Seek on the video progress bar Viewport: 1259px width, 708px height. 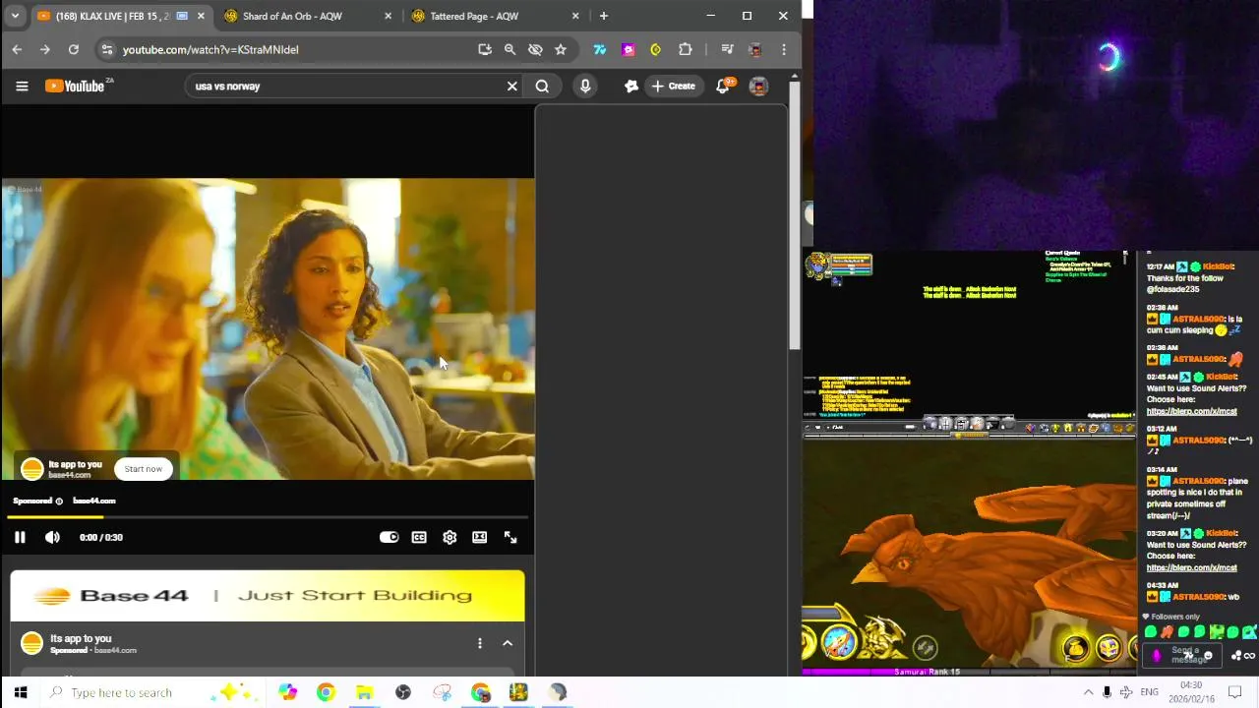click(x=268, y=516)
